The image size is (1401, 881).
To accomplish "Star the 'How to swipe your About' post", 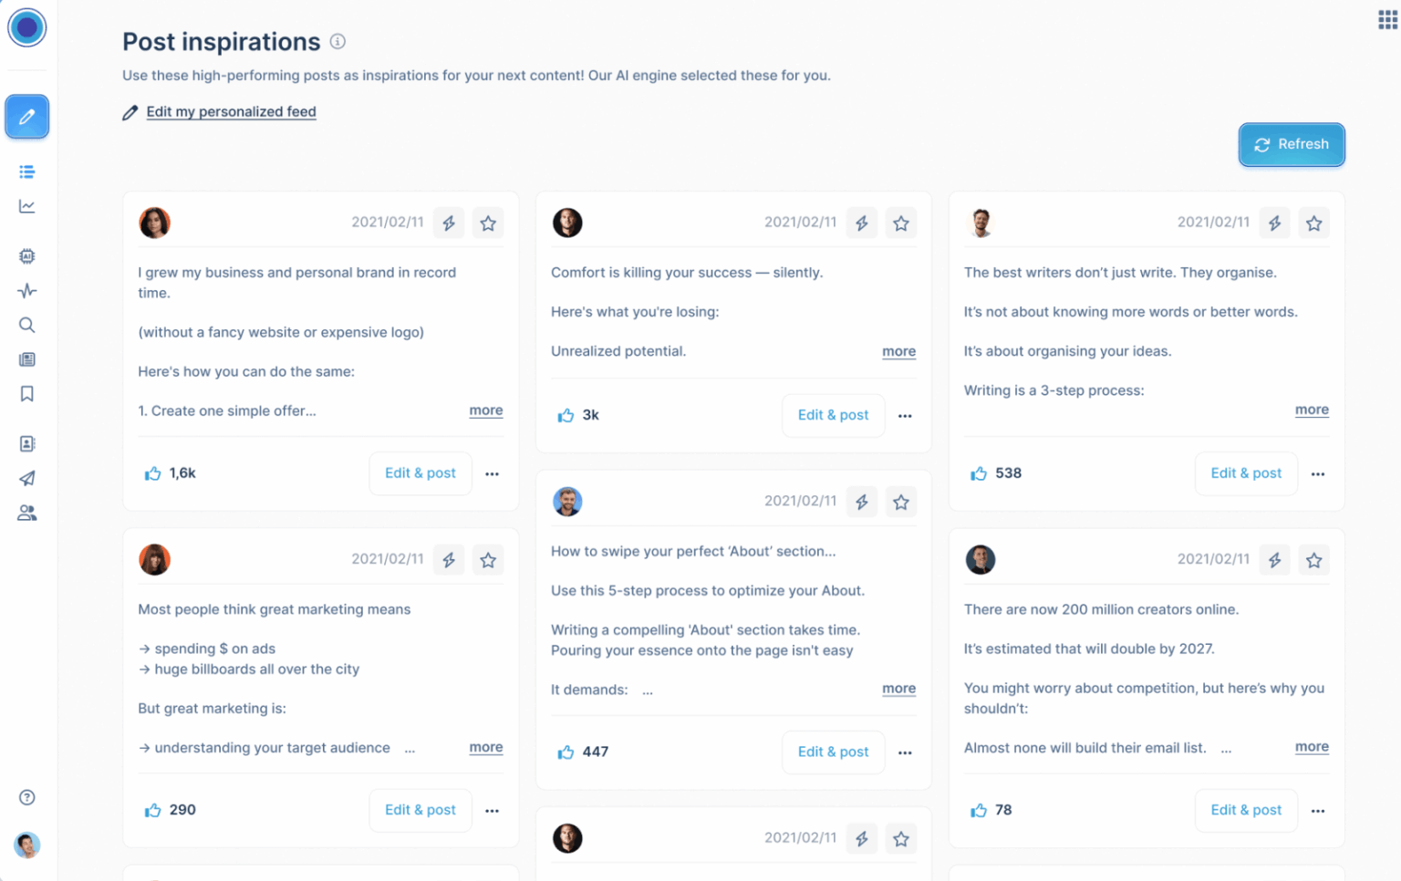I will [901, 501].
